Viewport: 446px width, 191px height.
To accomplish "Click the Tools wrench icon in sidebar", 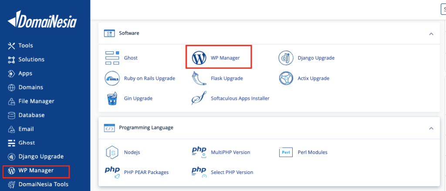I will (x=11, y=45).
